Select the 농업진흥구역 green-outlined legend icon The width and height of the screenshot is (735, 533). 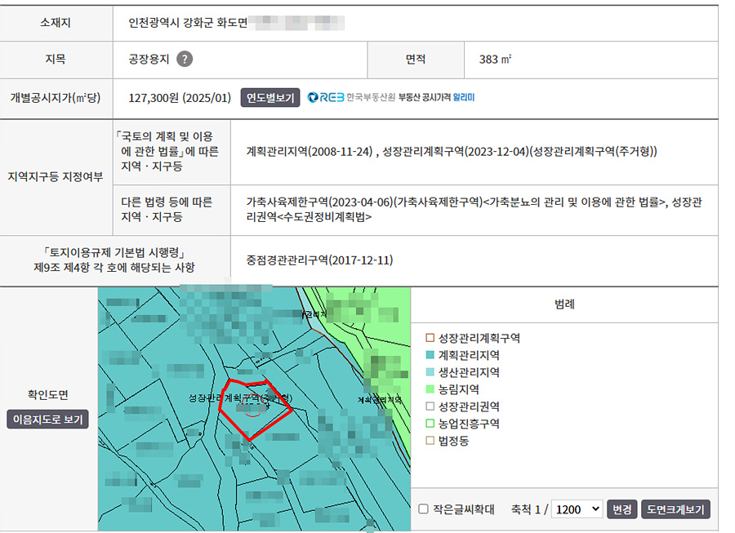pos(430,424)
